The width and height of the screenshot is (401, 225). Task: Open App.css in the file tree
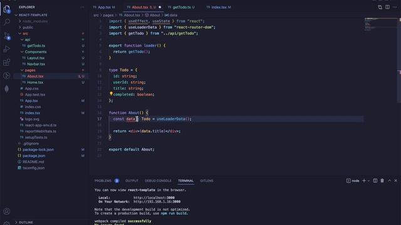click(x=32, y=89)
